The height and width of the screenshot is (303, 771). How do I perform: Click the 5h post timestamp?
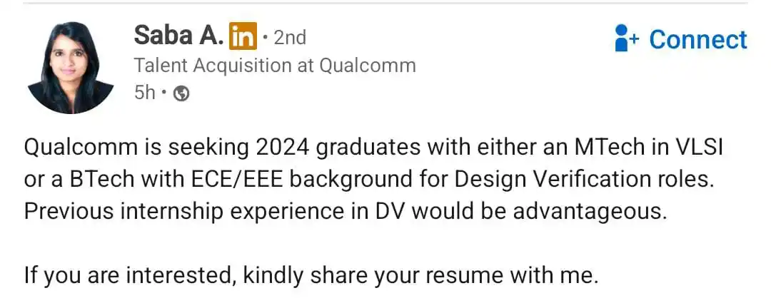144,92
